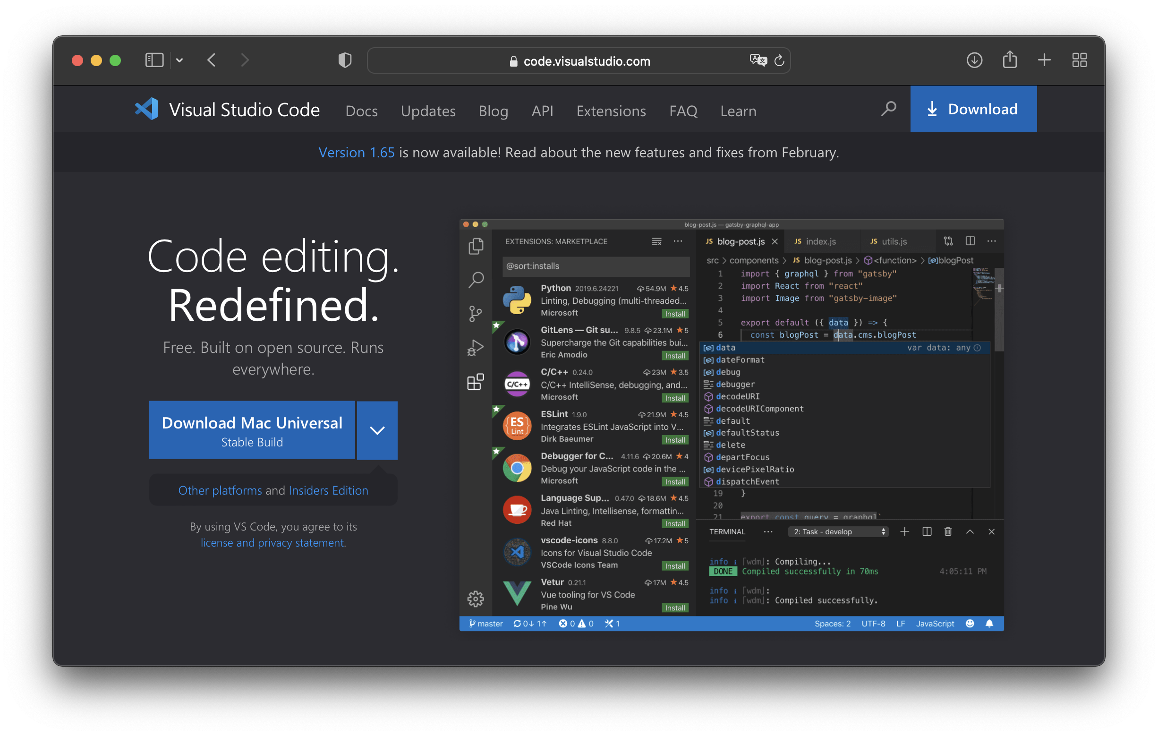Open Safari's share icon
Screen dimensions: 1158x736
coord(1010,60)
